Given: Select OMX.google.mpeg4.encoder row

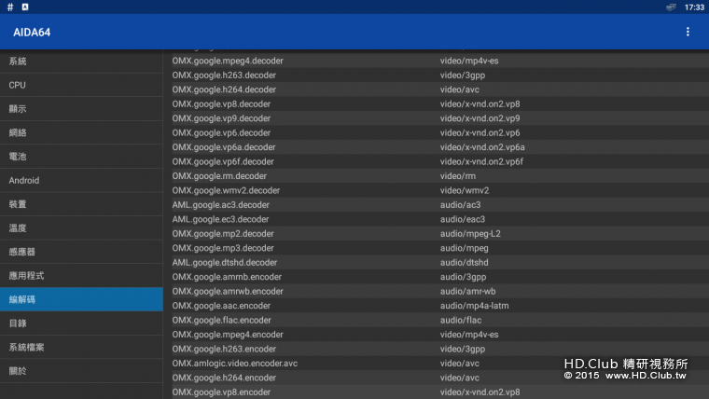Looking at the screenshot, I should [440, 335].
